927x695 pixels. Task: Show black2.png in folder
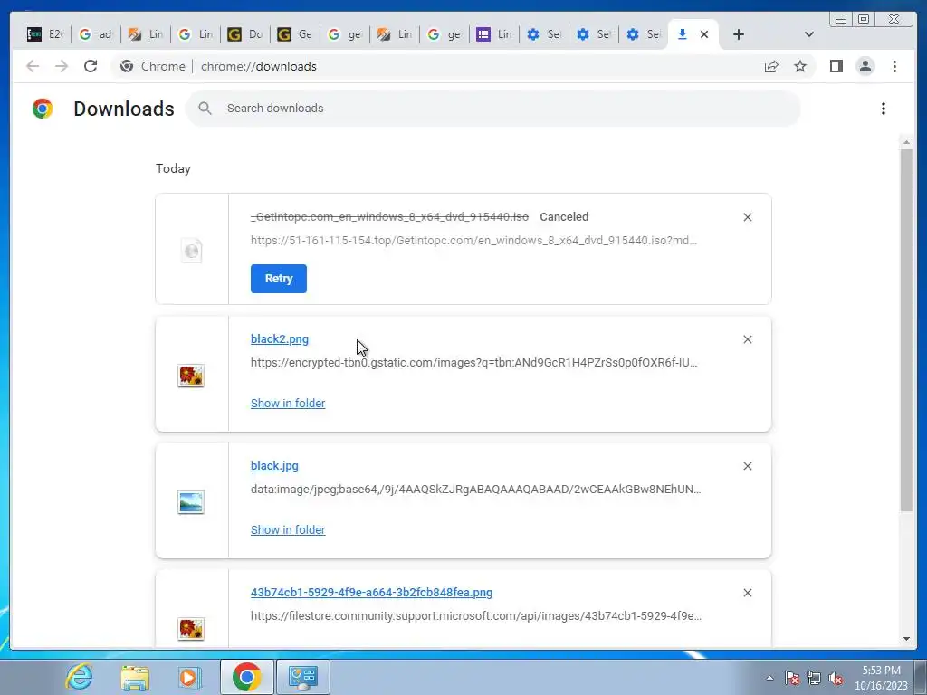(x=288, y=403)
